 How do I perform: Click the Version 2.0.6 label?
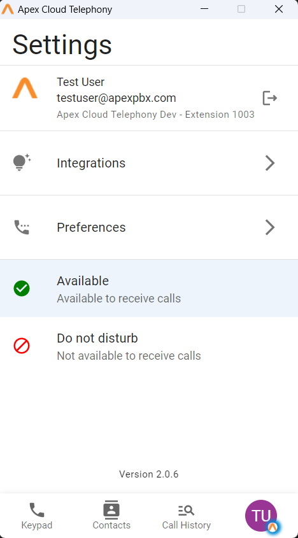148,474
